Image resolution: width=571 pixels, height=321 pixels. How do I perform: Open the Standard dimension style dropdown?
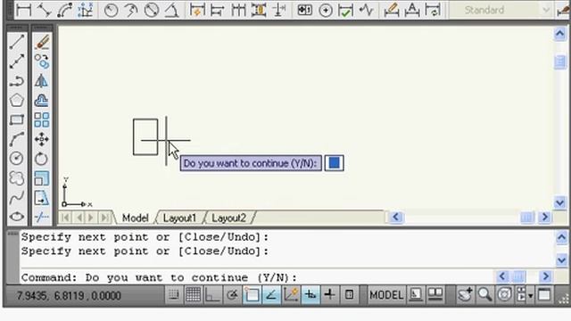coord(545,10)
